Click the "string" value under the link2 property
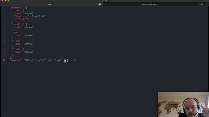209x117 pixels. click(28, 52)
